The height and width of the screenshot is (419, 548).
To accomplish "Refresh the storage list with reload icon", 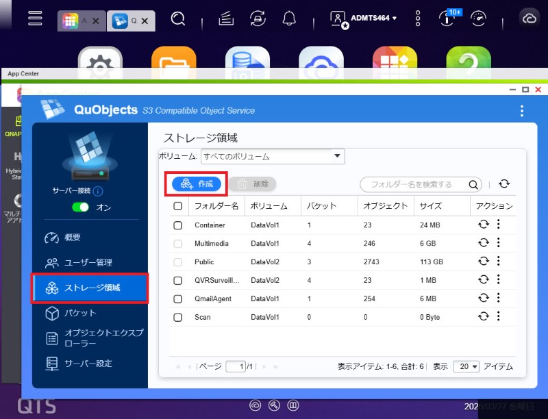I will 504,184.
